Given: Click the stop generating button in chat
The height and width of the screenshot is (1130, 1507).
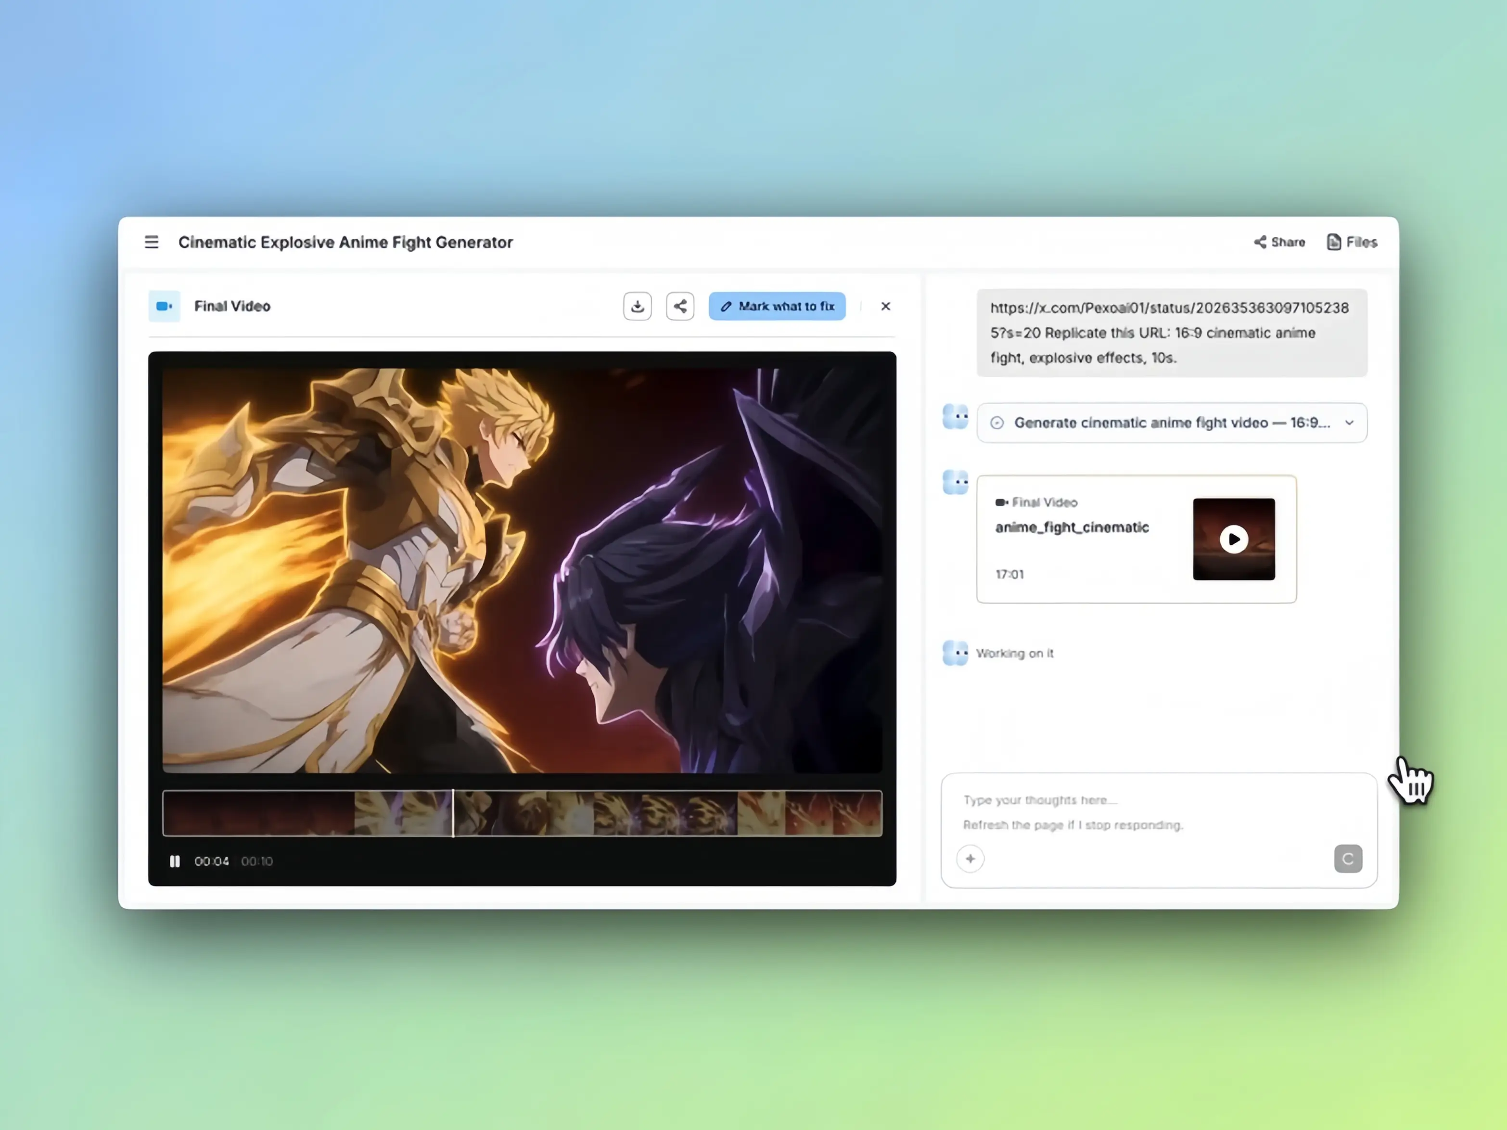Looking at the screenshot, I should pyautogui.click(x=1348, y=859).
